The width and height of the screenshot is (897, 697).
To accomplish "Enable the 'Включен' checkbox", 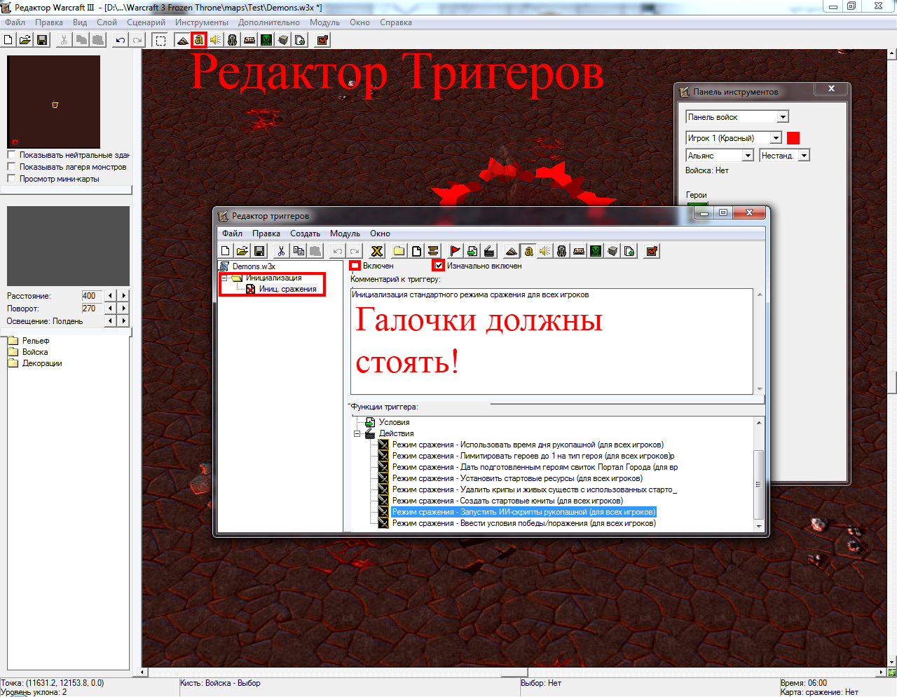I will 355,266.
